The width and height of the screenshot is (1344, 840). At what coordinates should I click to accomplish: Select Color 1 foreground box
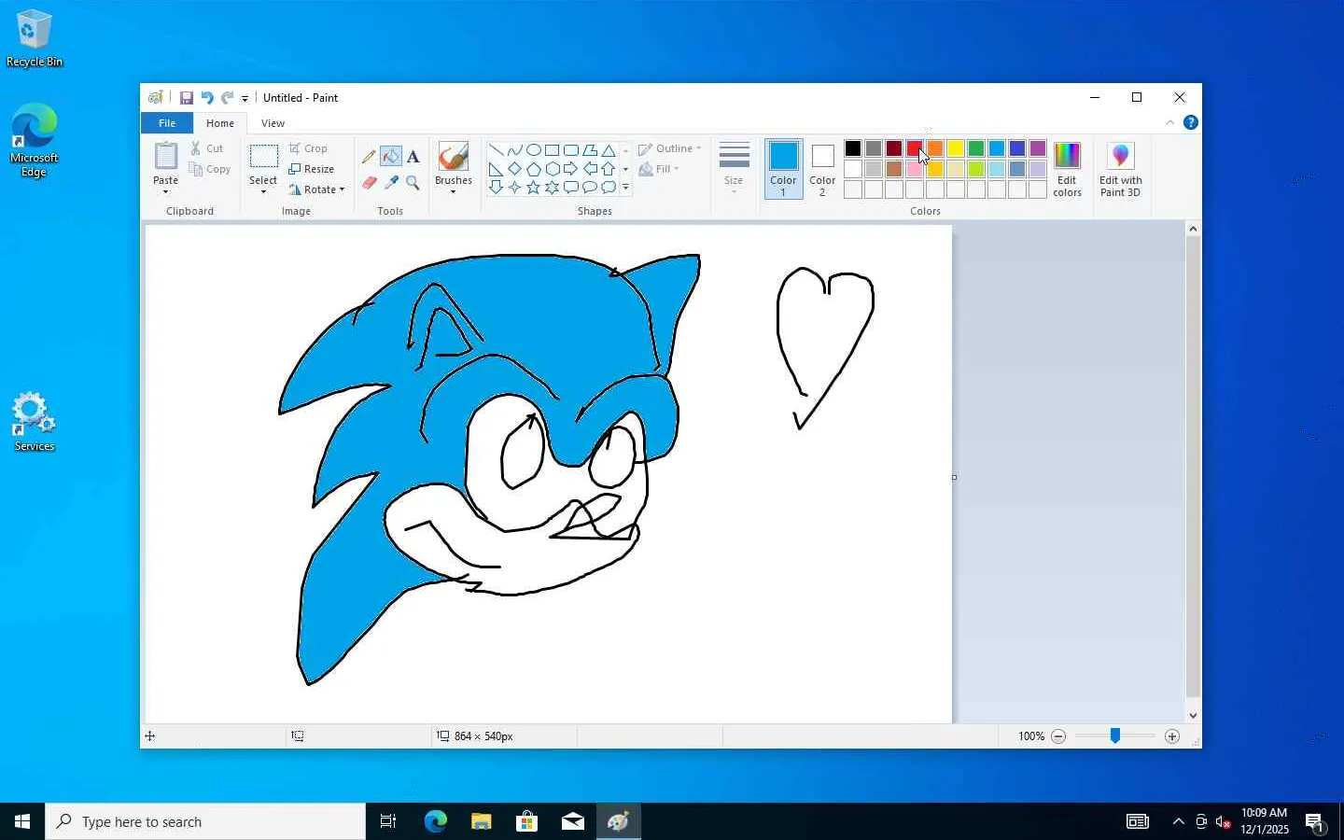[x=783, y=169]
